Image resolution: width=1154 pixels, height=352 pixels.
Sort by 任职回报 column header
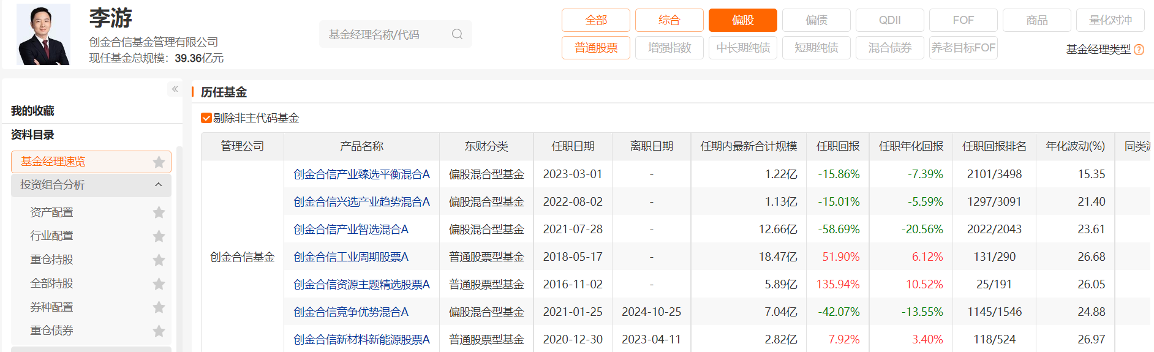pos(837,146)
